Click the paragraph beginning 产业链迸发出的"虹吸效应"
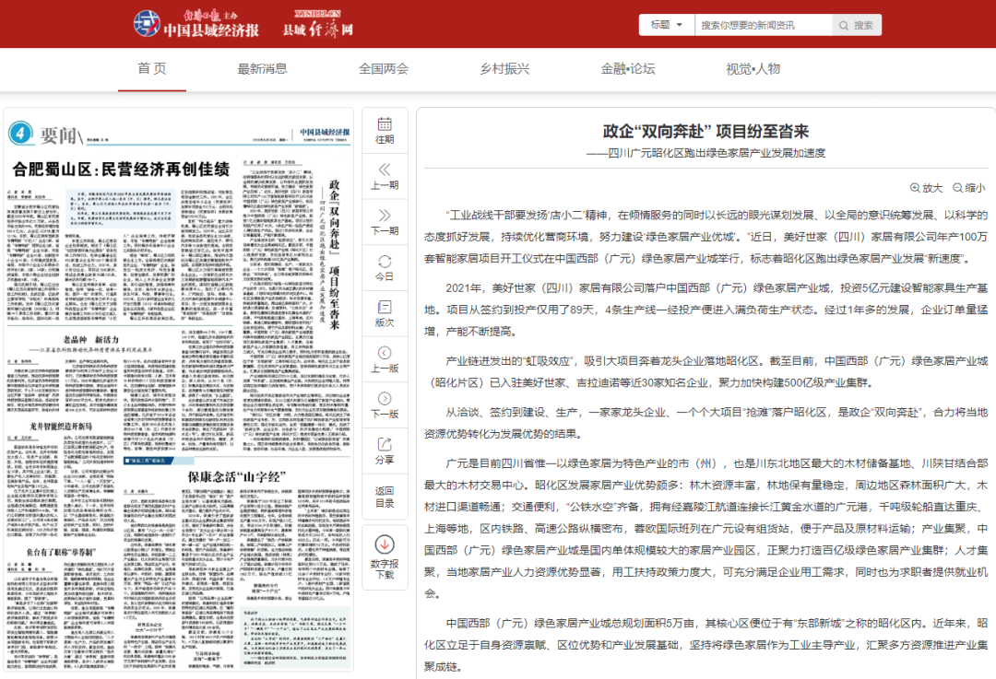Viewport: 996px width, 679px height. pyautogui.click(x=705, y=372)
